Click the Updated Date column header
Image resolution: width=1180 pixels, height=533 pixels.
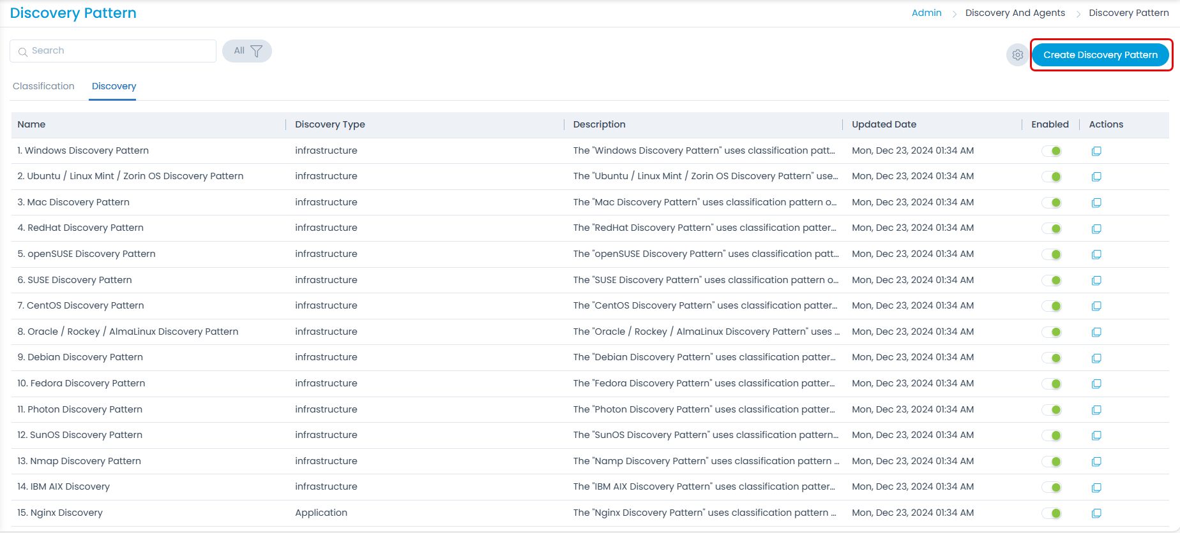coord(884,124)
